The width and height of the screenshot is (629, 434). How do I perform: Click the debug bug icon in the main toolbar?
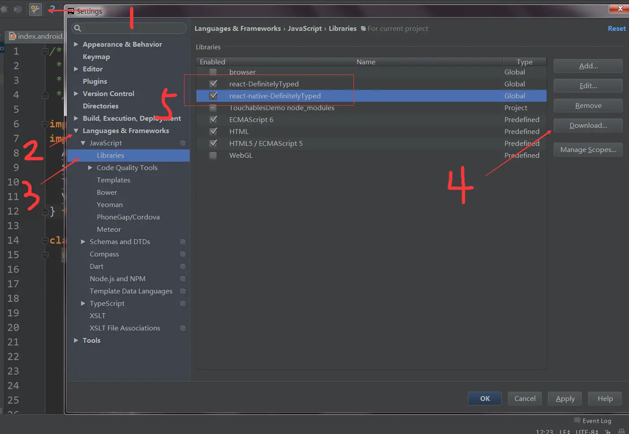click(x=4, y=9)
